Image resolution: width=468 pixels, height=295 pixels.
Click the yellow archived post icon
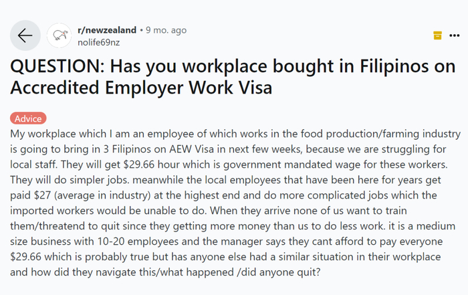[437, 35]
